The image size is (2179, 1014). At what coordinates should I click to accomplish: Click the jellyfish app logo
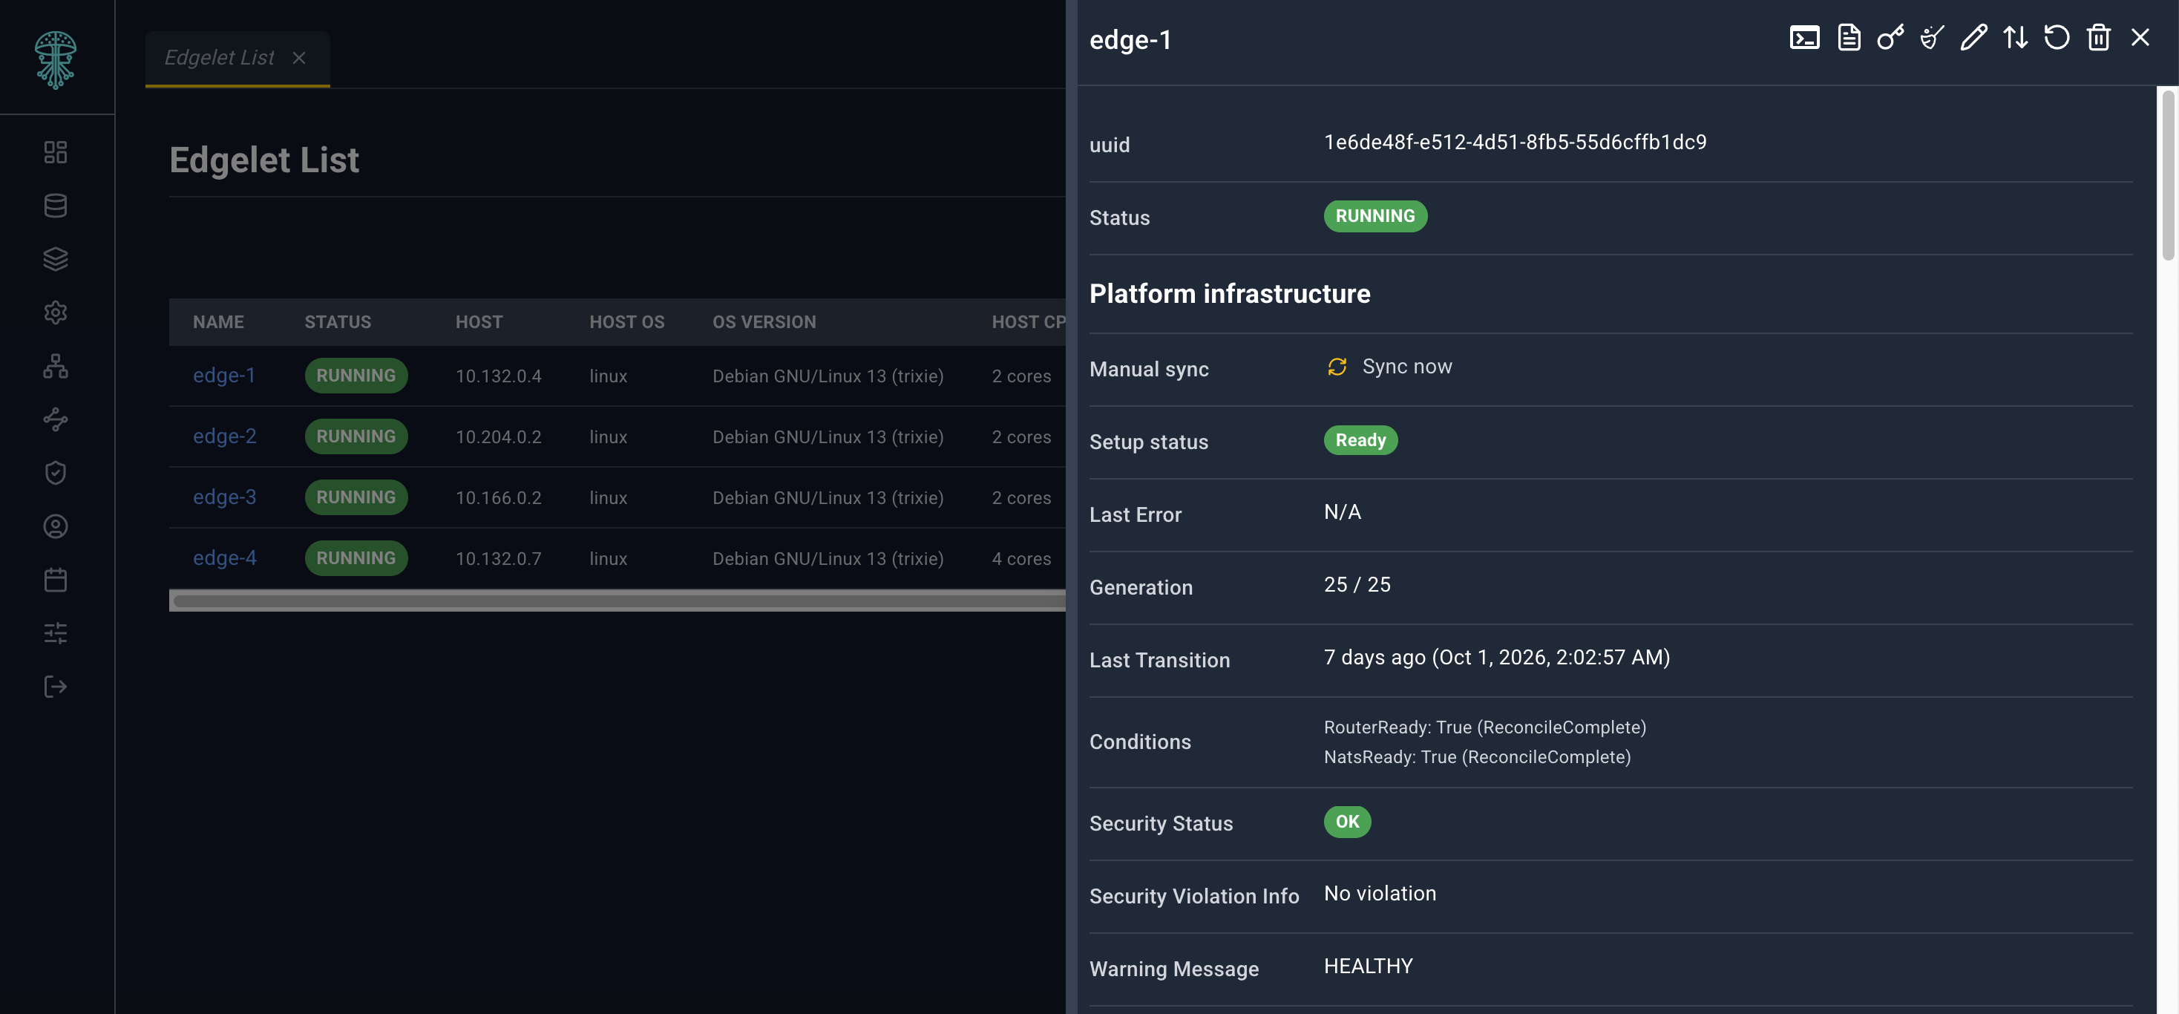tap(56, 60)
